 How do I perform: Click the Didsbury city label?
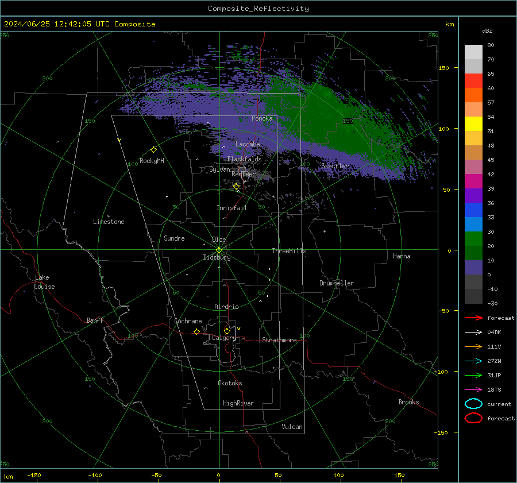click(217, 257)
